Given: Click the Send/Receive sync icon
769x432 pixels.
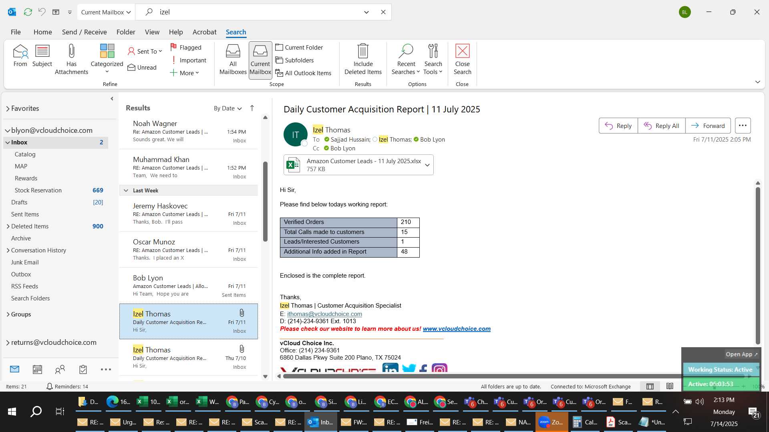Looking at the screenshot, I should tap(28, 12).
